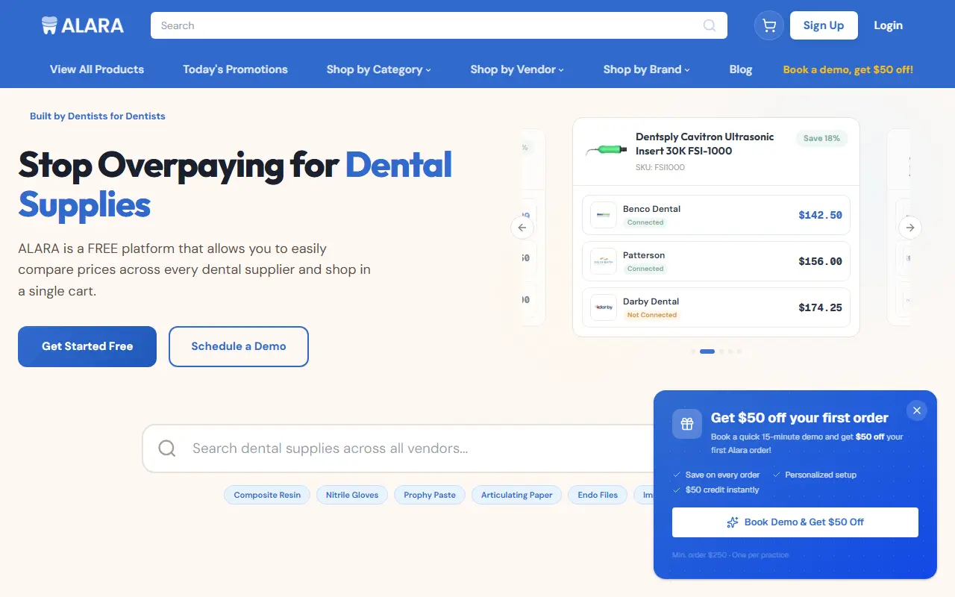The image size is (955, 597).
Task: Click the Darby 'Not Connected' status badge
Action: [x=652, y=315]
